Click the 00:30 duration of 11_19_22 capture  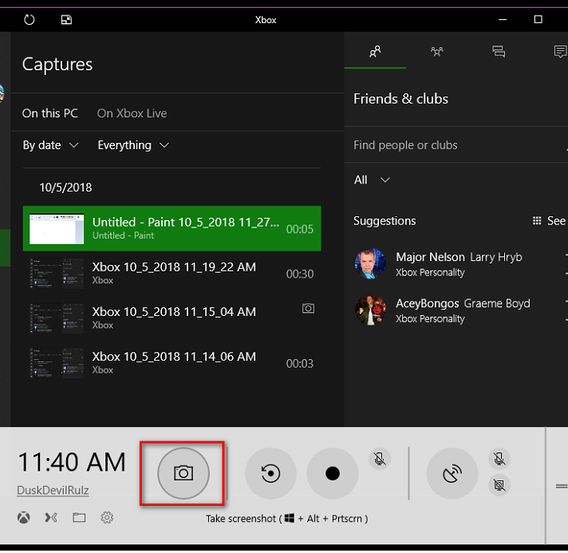click(300, 274)
